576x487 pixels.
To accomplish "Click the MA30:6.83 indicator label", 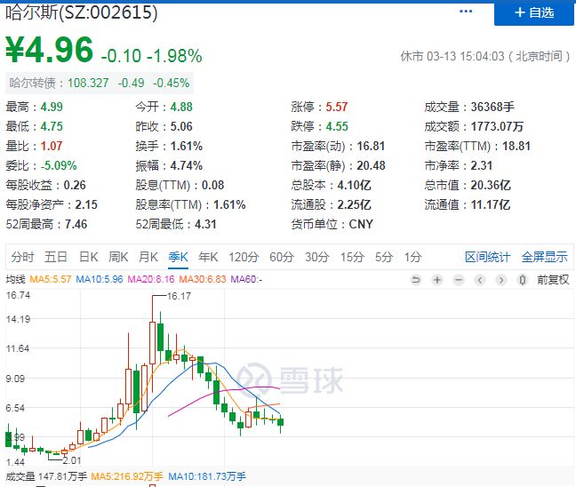I will [203, 279].
